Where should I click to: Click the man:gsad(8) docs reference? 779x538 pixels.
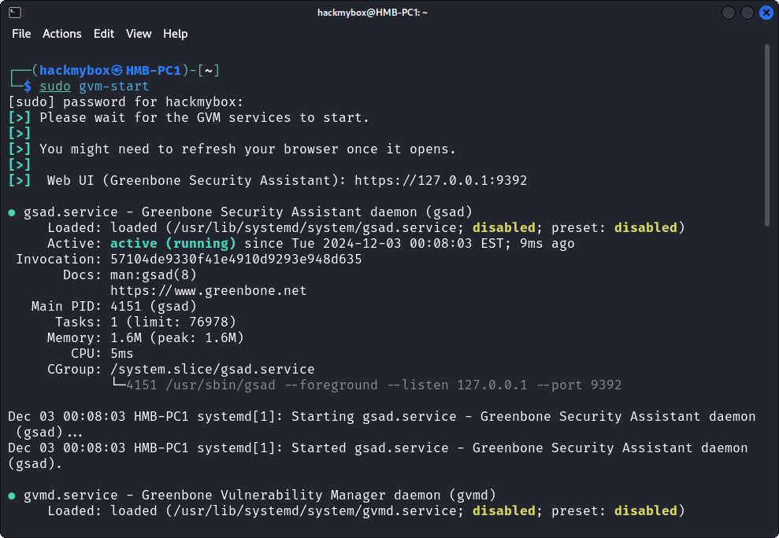pyautogui.click(x=153, y=275)
